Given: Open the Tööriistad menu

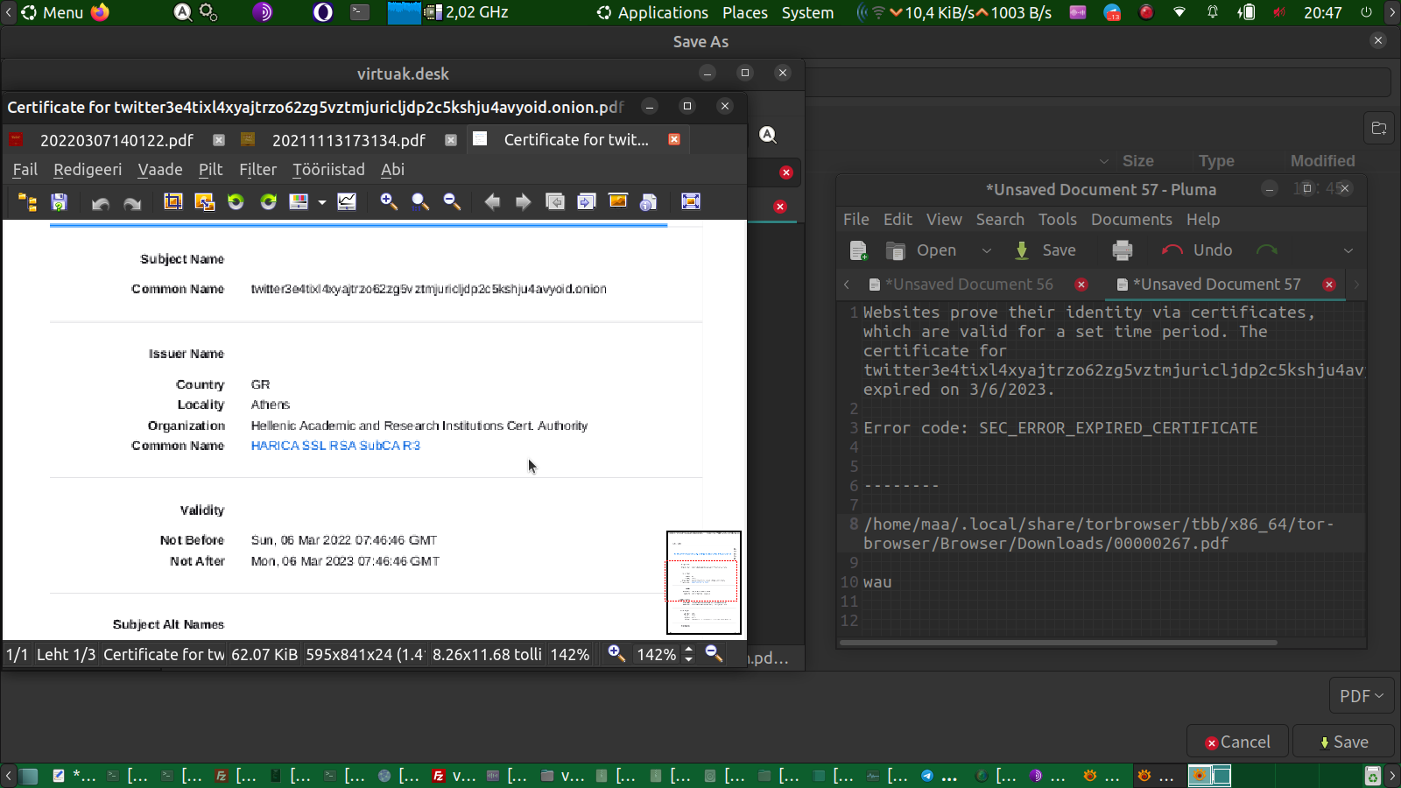Looking at the screenshot, I should click(328, 170).
